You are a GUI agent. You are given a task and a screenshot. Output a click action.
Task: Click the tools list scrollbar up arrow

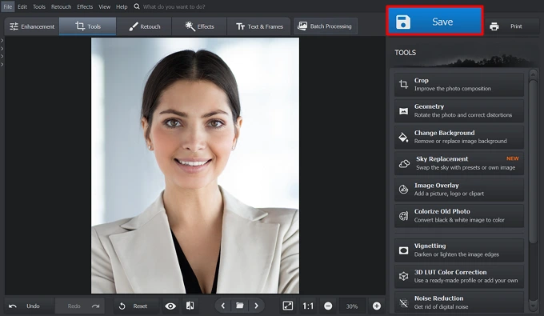click(x=534, y=74)
